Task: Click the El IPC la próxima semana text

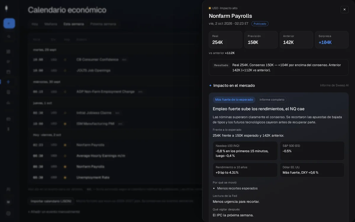Action: click(233, 215)
